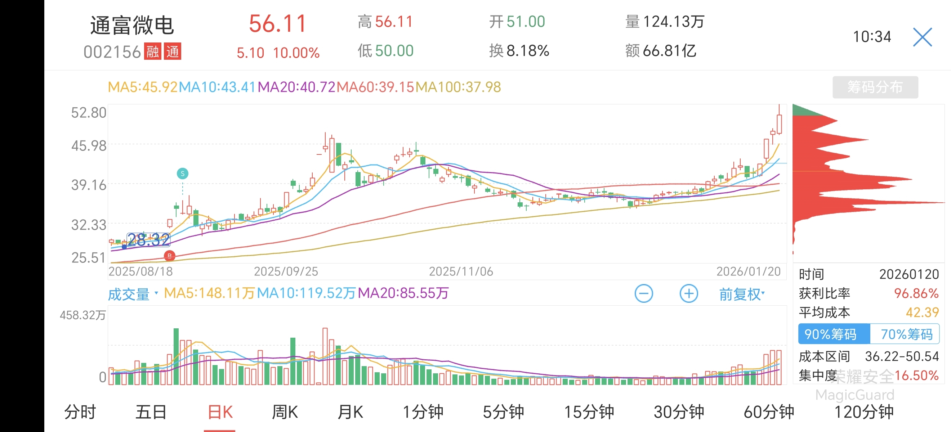Screen dimensions: 951x432
Task: Tap the red 融 margin badge
Action: click(x=152, y=51)
